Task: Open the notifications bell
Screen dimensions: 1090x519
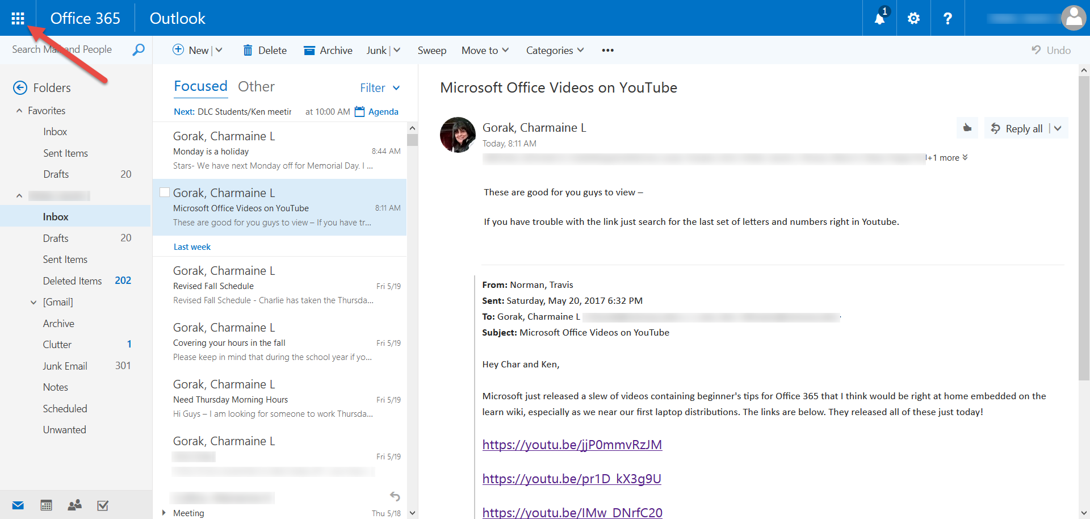Action: 879,19
